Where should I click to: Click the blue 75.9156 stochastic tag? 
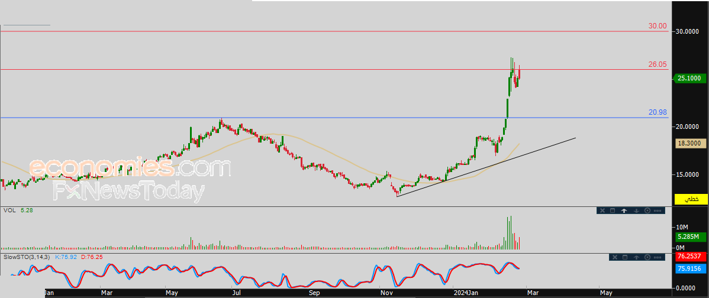pyautogui.click(x=691, y=268)
